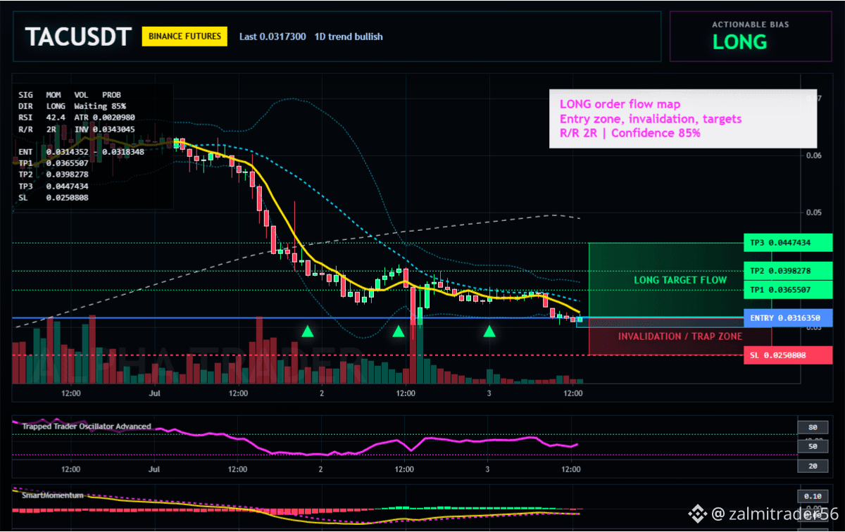The width and height of the screenshot is (845, 532).
Task: Click the SL 0.0250808 red label
Action: (788, 355)
